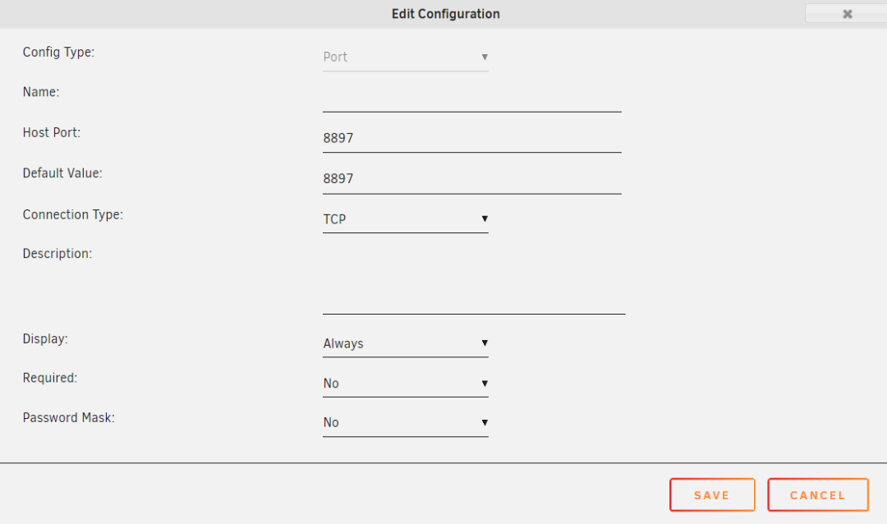Click the Edit Configuration title text
887x524 pixels.
(445, 14)
